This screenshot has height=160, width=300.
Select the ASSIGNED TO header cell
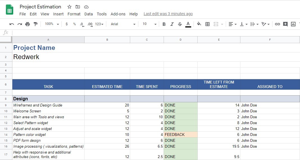270,84
